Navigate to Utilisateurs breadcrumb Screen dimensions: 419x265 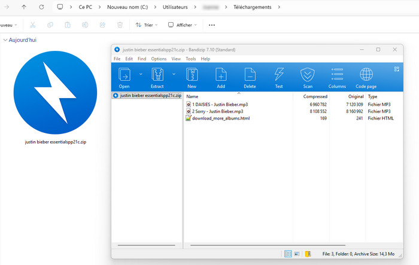pyautogui.click(x=175, y=7)
